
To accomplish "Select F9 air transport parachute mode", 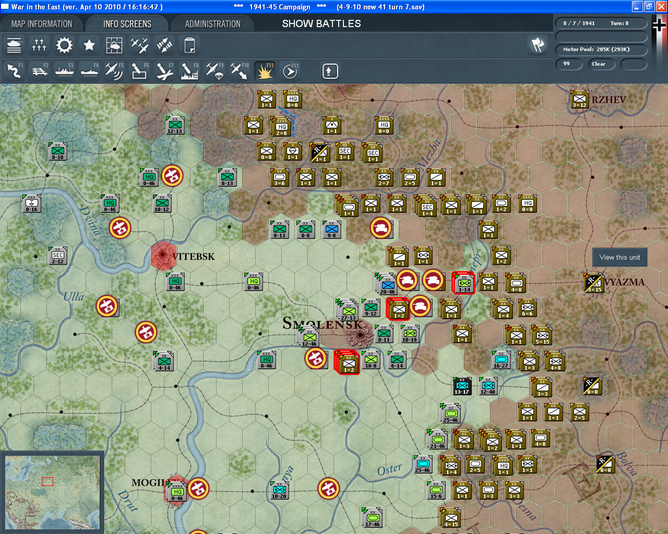I will [214, 71].
